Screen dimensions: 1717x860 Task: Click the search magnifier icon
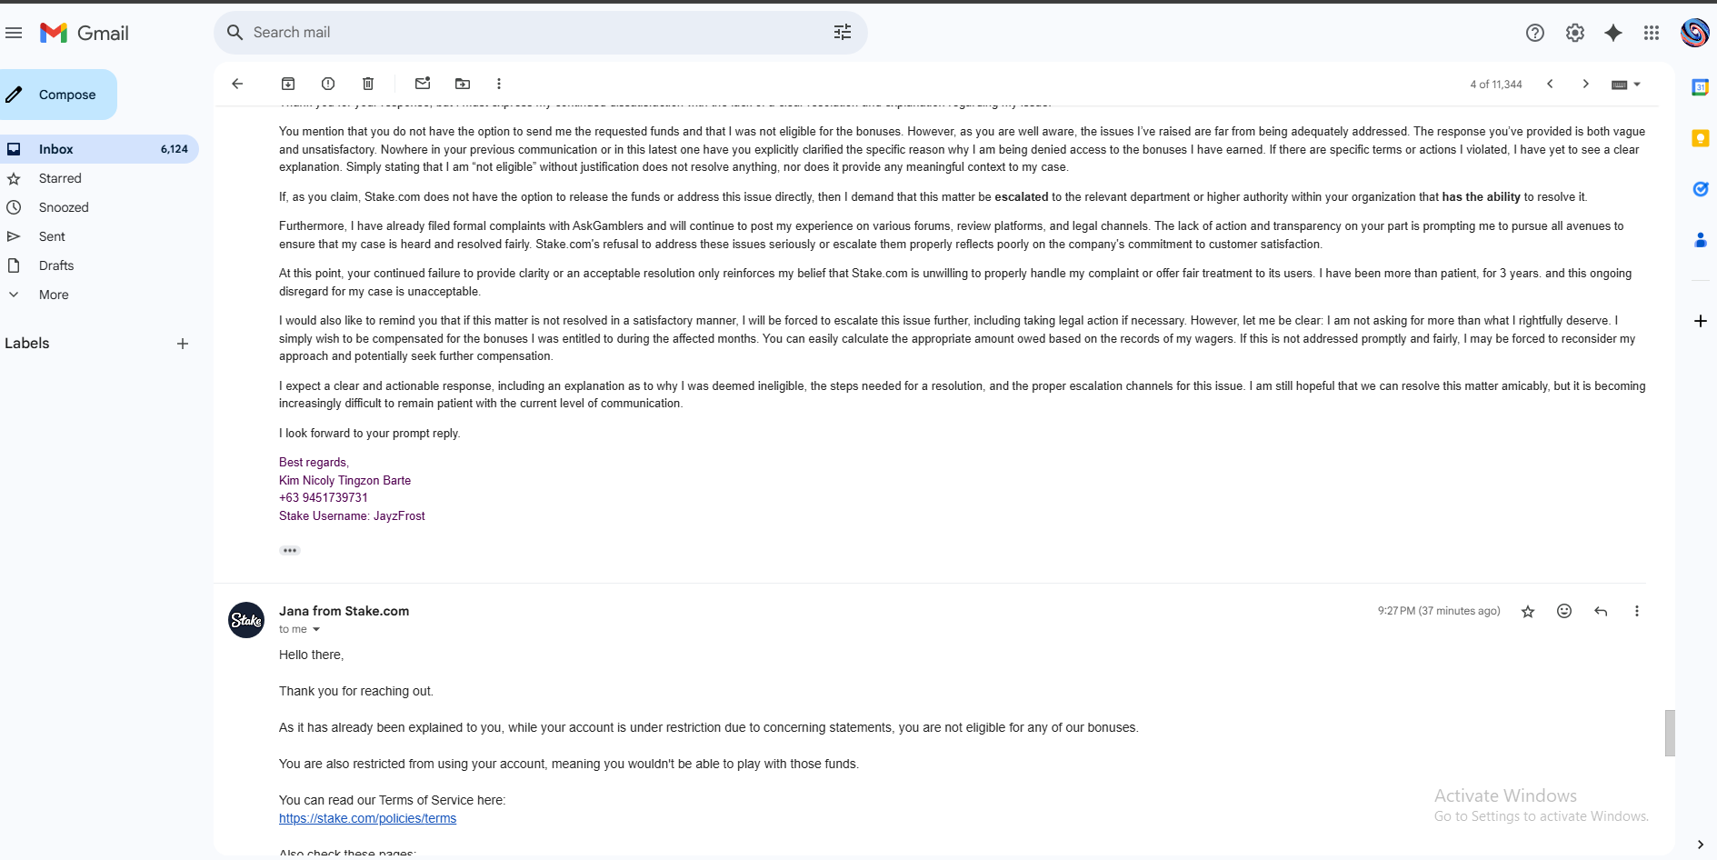(235, 33)
